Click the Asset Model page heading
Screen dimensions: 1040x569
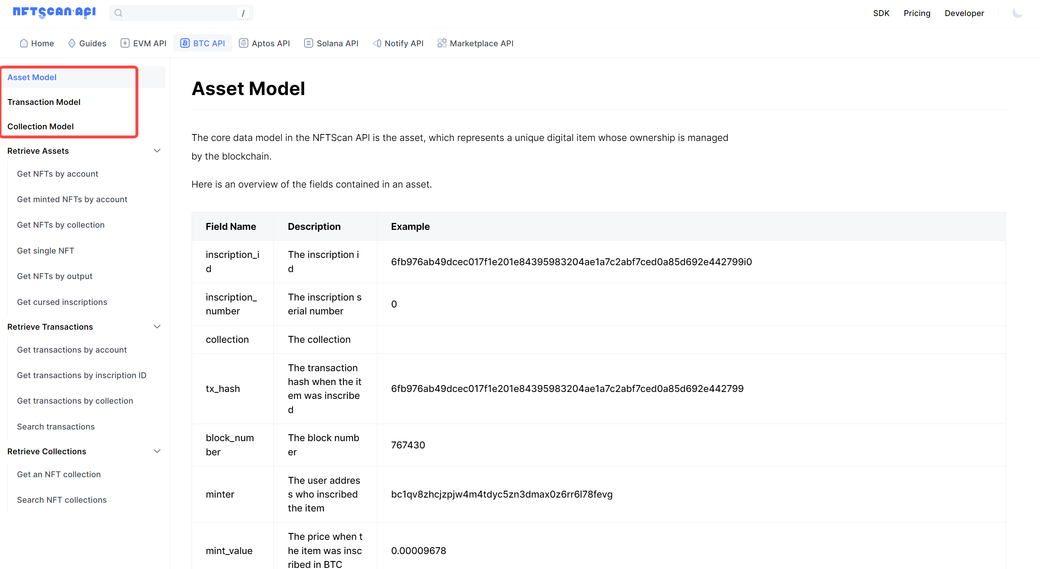coord(248,89)
